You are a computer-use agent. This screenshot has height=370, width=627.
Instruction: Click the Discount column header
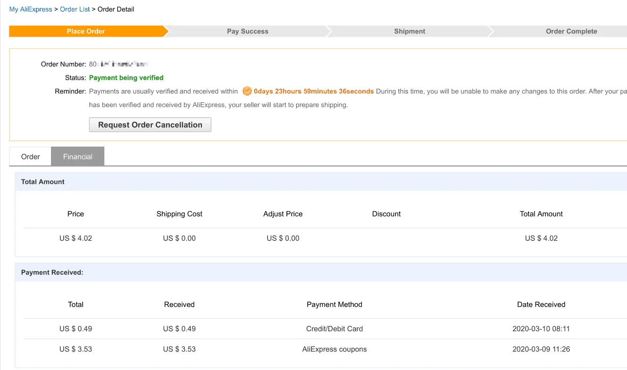click(x=386, y=214)
